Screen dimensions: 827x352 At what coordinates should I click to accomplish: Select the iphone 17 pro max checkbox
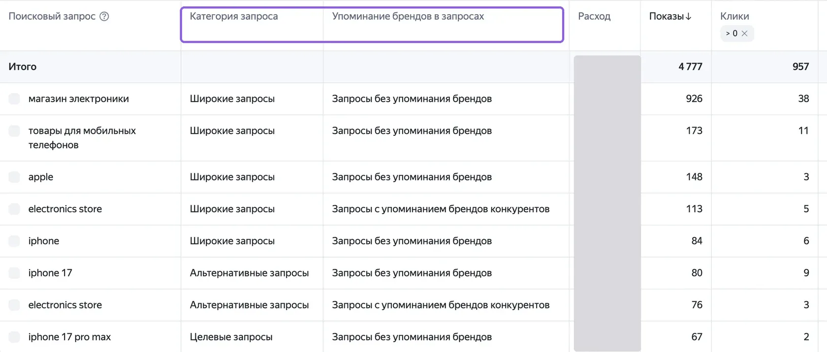coord(14,337)
